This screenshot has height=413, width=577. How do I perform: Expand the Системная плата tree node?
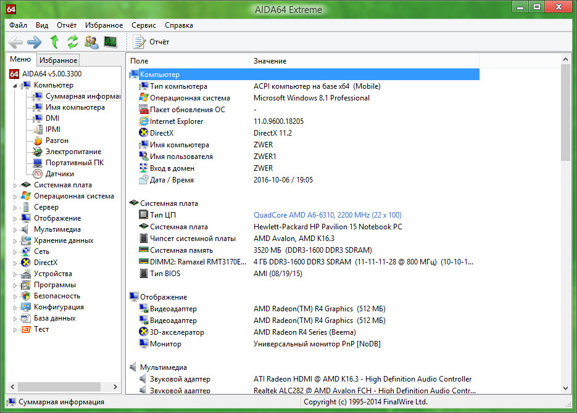click(15, 185)
